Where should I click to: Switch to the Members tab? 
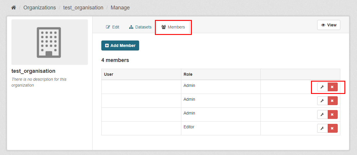tap(173, 27)
